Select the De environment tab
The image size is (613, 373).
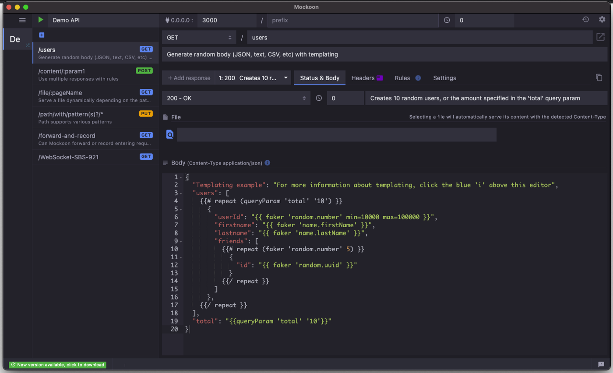pos(18,39)
